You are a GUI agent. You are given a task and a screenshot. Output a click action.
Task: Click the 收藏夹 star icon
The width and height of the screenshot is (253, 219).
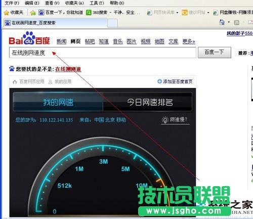coord(7,13)
